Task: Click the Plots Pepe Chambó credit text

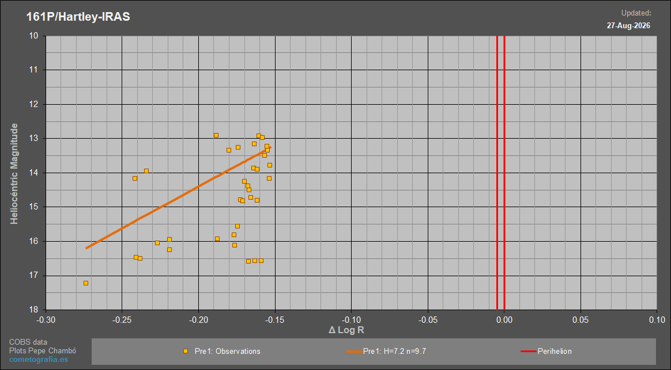Action: [43, 351]
